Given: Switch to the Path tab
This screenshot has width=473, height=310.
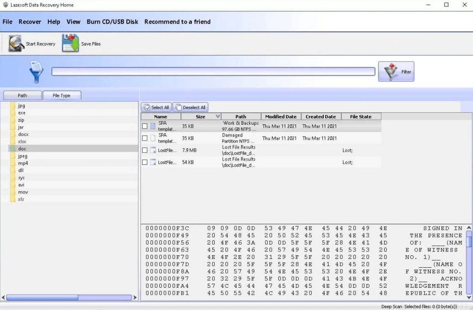Looking at the screenshot, I should coord(22,96).
